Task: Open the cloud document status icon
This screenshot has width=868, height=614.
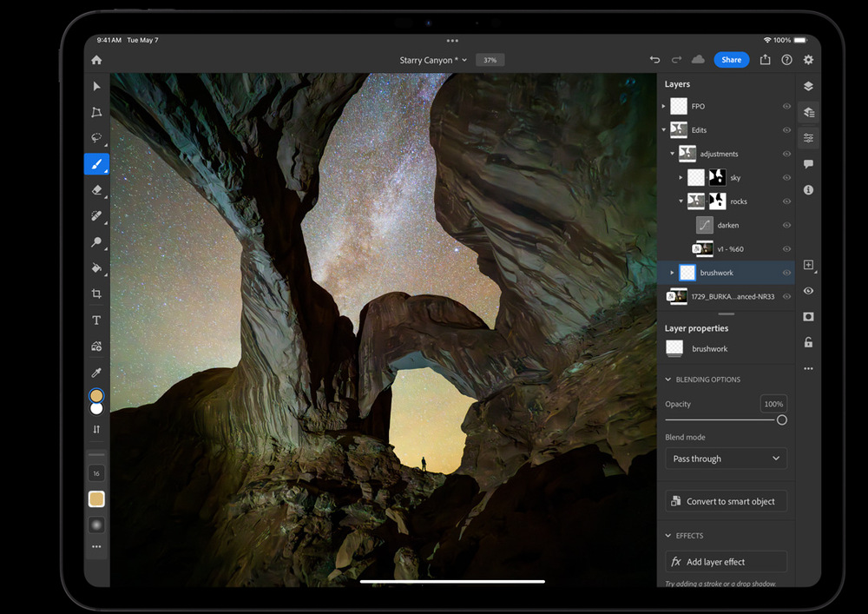Action: pyautogui.click(x=698, y=59)
